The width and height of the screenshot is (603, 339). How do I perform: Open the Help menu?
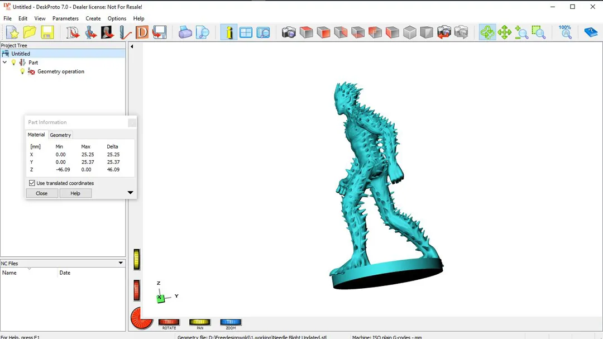click(139, 18)
